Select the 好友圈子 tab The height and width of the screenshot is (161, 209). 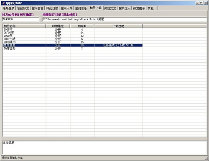[139, 8]
